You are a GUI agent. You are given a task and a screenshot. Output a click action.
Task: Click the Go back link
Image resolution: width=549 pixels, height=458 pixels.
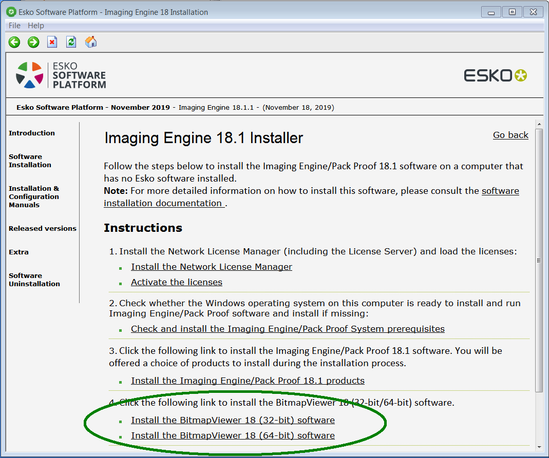pos(510,135)
